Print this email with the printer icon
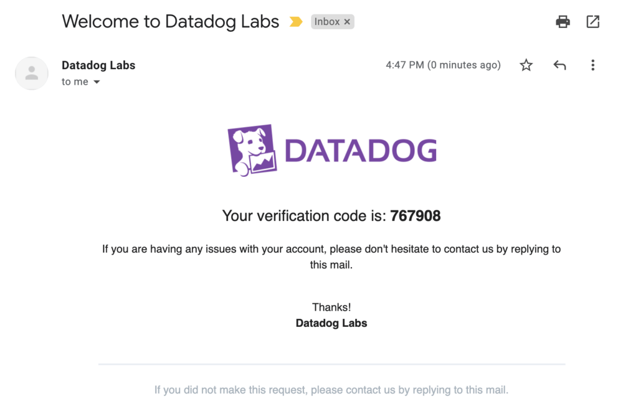The height and width of the screenshot is (416, 623). pyautogui.click(x=563, y=22)
